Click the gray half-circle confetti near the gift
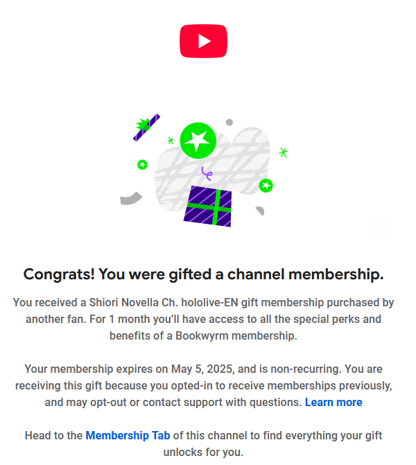 (x=260, y=211)
